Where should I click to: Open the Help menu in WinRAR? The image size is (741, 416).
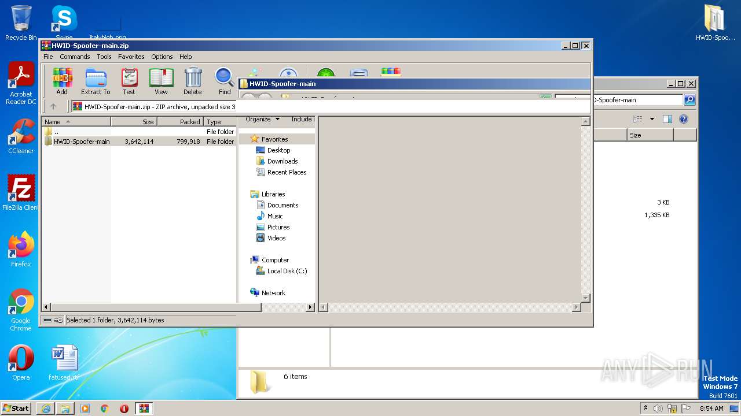pyautogui.click(x=186, y=57)
